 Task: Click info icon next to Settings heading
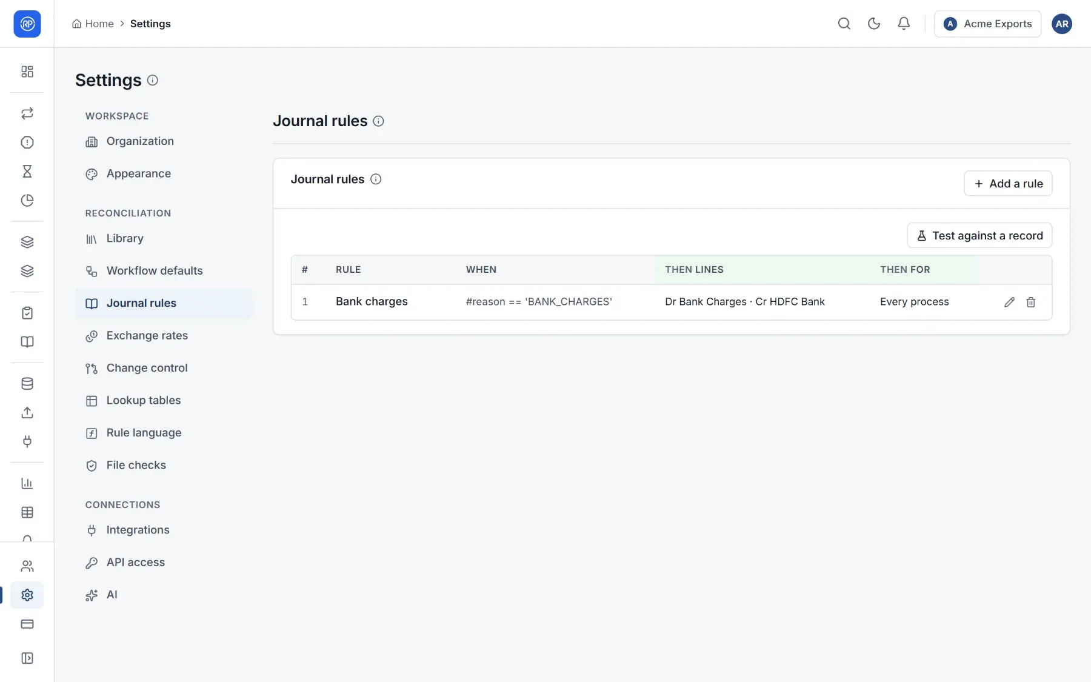153,80
